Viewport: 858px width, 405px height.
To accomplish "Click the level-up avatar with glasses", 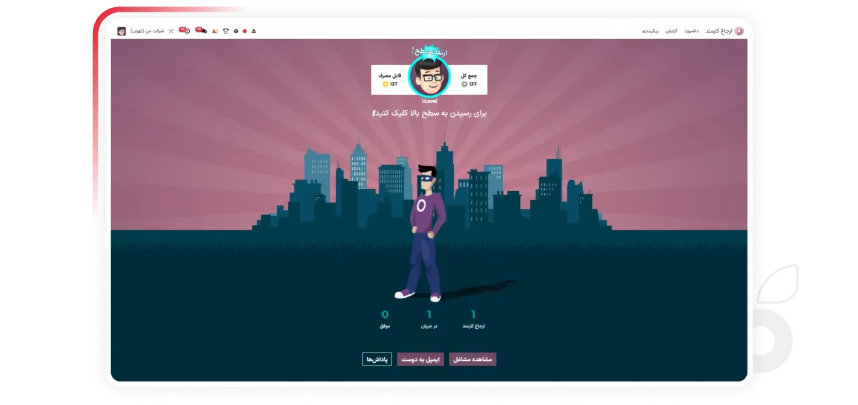I will coord(429,77).
